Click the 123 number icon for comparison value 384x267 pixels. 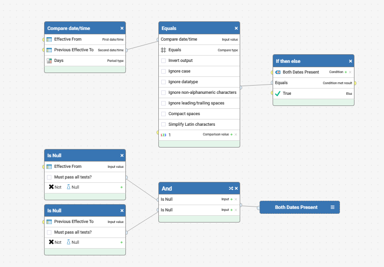pyautogui.click(x=163, y=135)
